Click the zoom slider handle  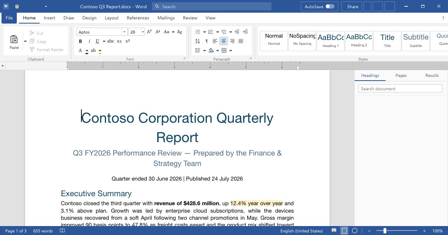coord(385,231)
